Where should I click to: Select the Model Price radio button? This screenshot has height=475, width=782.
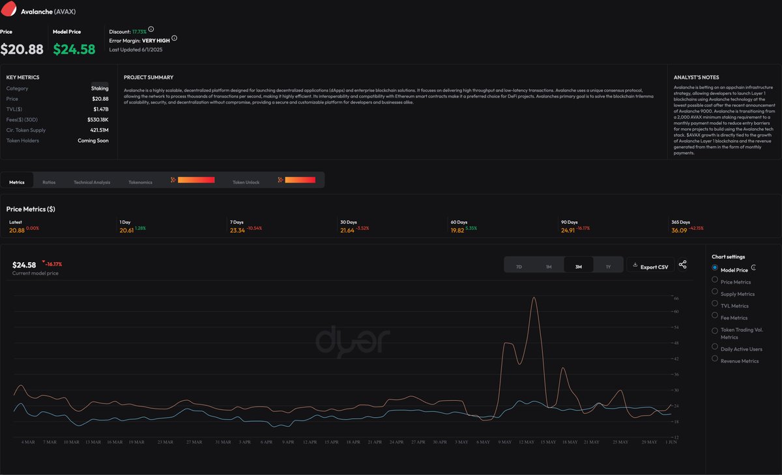pyautogui.click(x=715, y=267)
